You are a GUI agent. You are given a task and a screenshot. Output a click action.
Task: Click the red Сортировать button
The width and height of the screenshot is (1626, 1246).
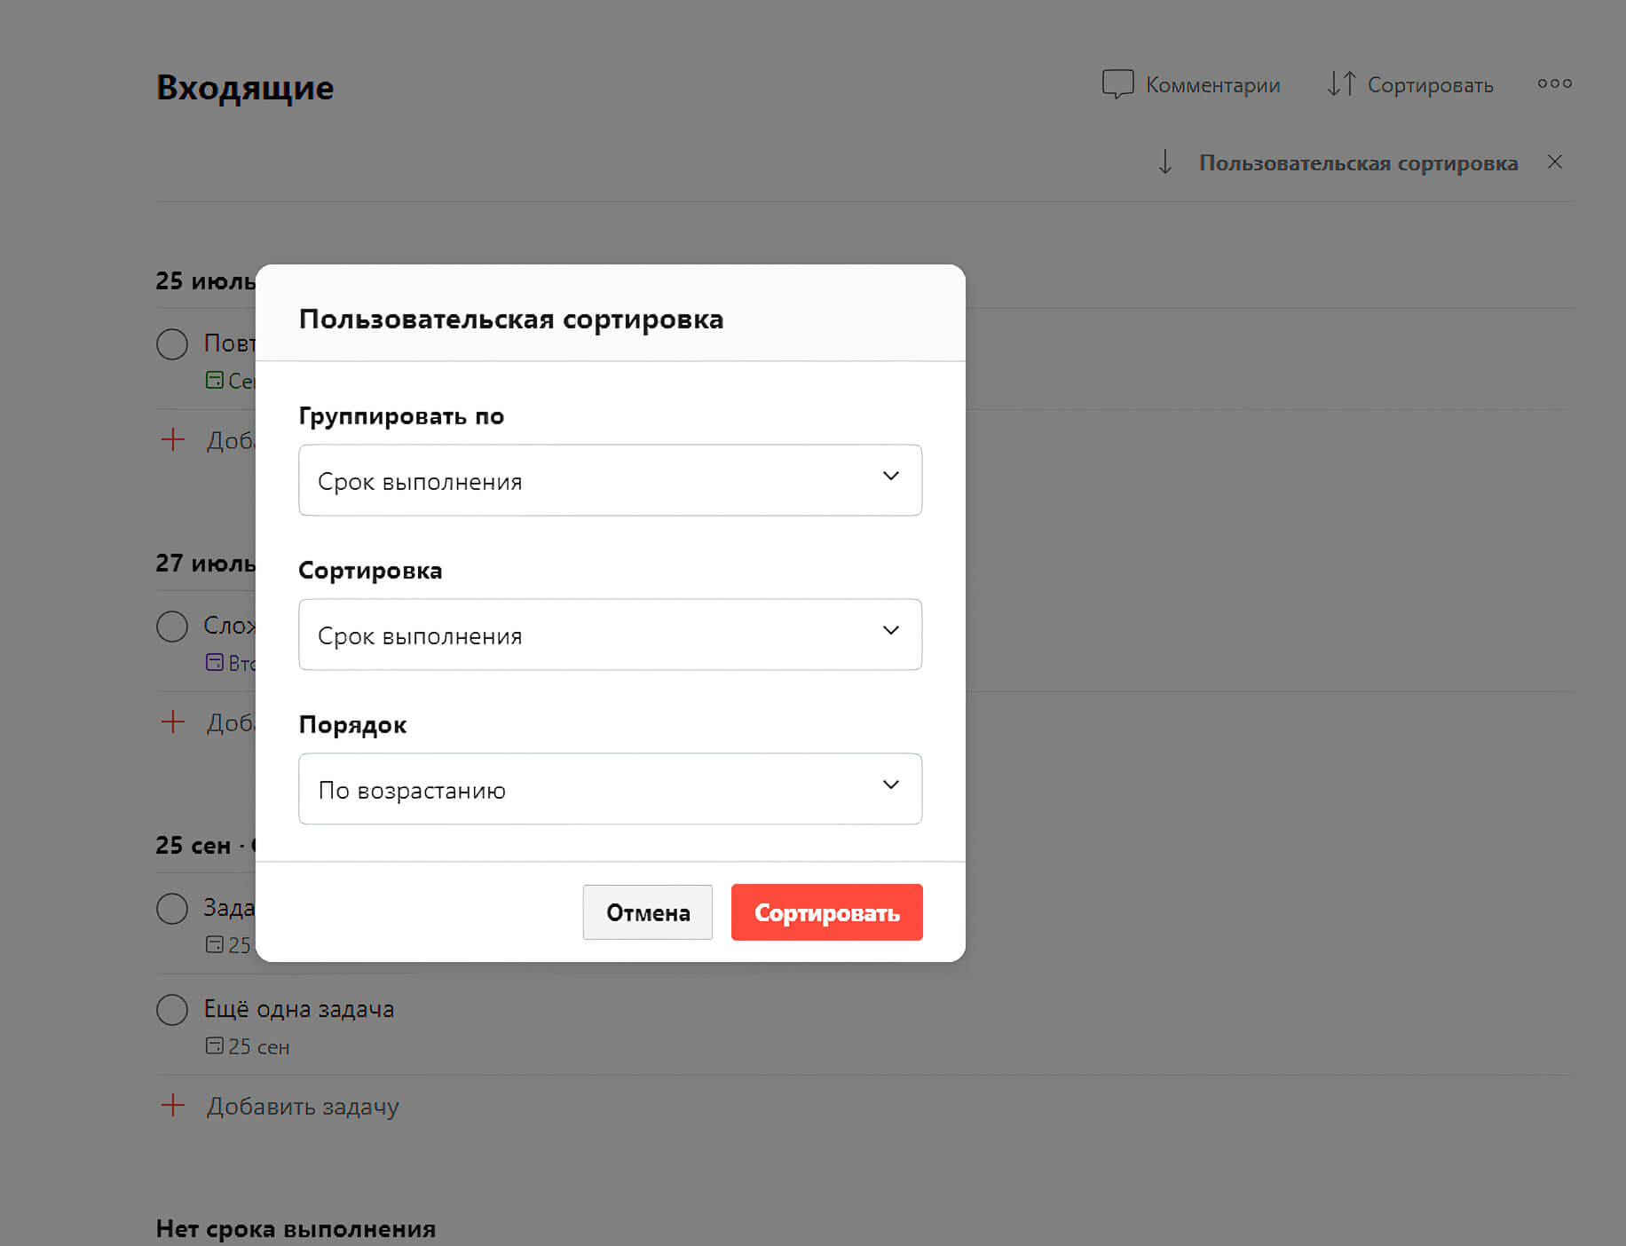[827, 912]
